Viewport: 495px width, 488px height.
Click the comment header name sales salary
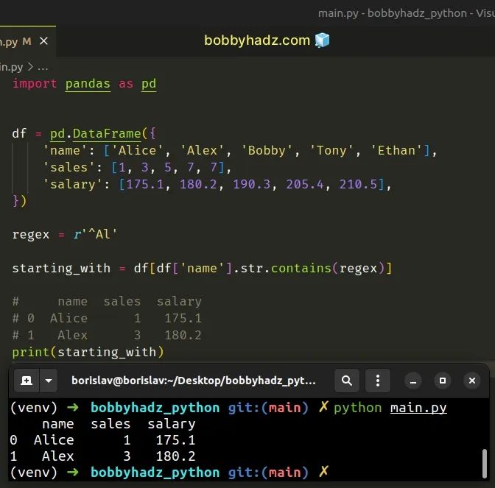(107, 302)
